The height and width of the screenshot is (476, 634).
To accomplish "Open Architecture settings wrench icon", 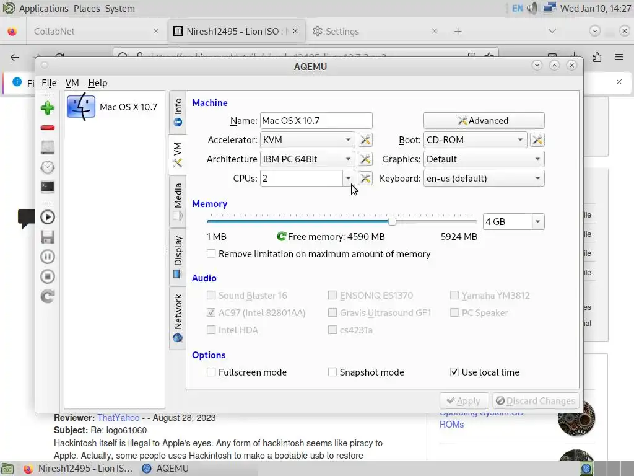I will (x=365, y=159).
